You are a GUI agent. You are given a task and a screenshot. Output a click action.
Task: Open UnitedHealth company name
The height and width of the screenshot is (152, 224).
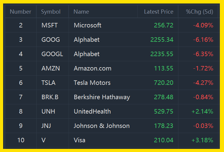(x=92, y=111)
